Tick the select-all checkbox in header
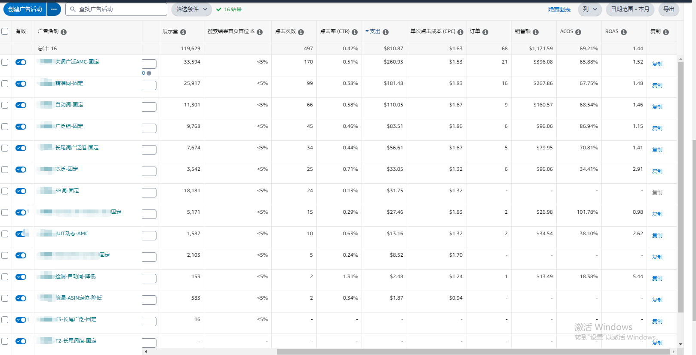696x355 pixels. click(x=5, y=31)
